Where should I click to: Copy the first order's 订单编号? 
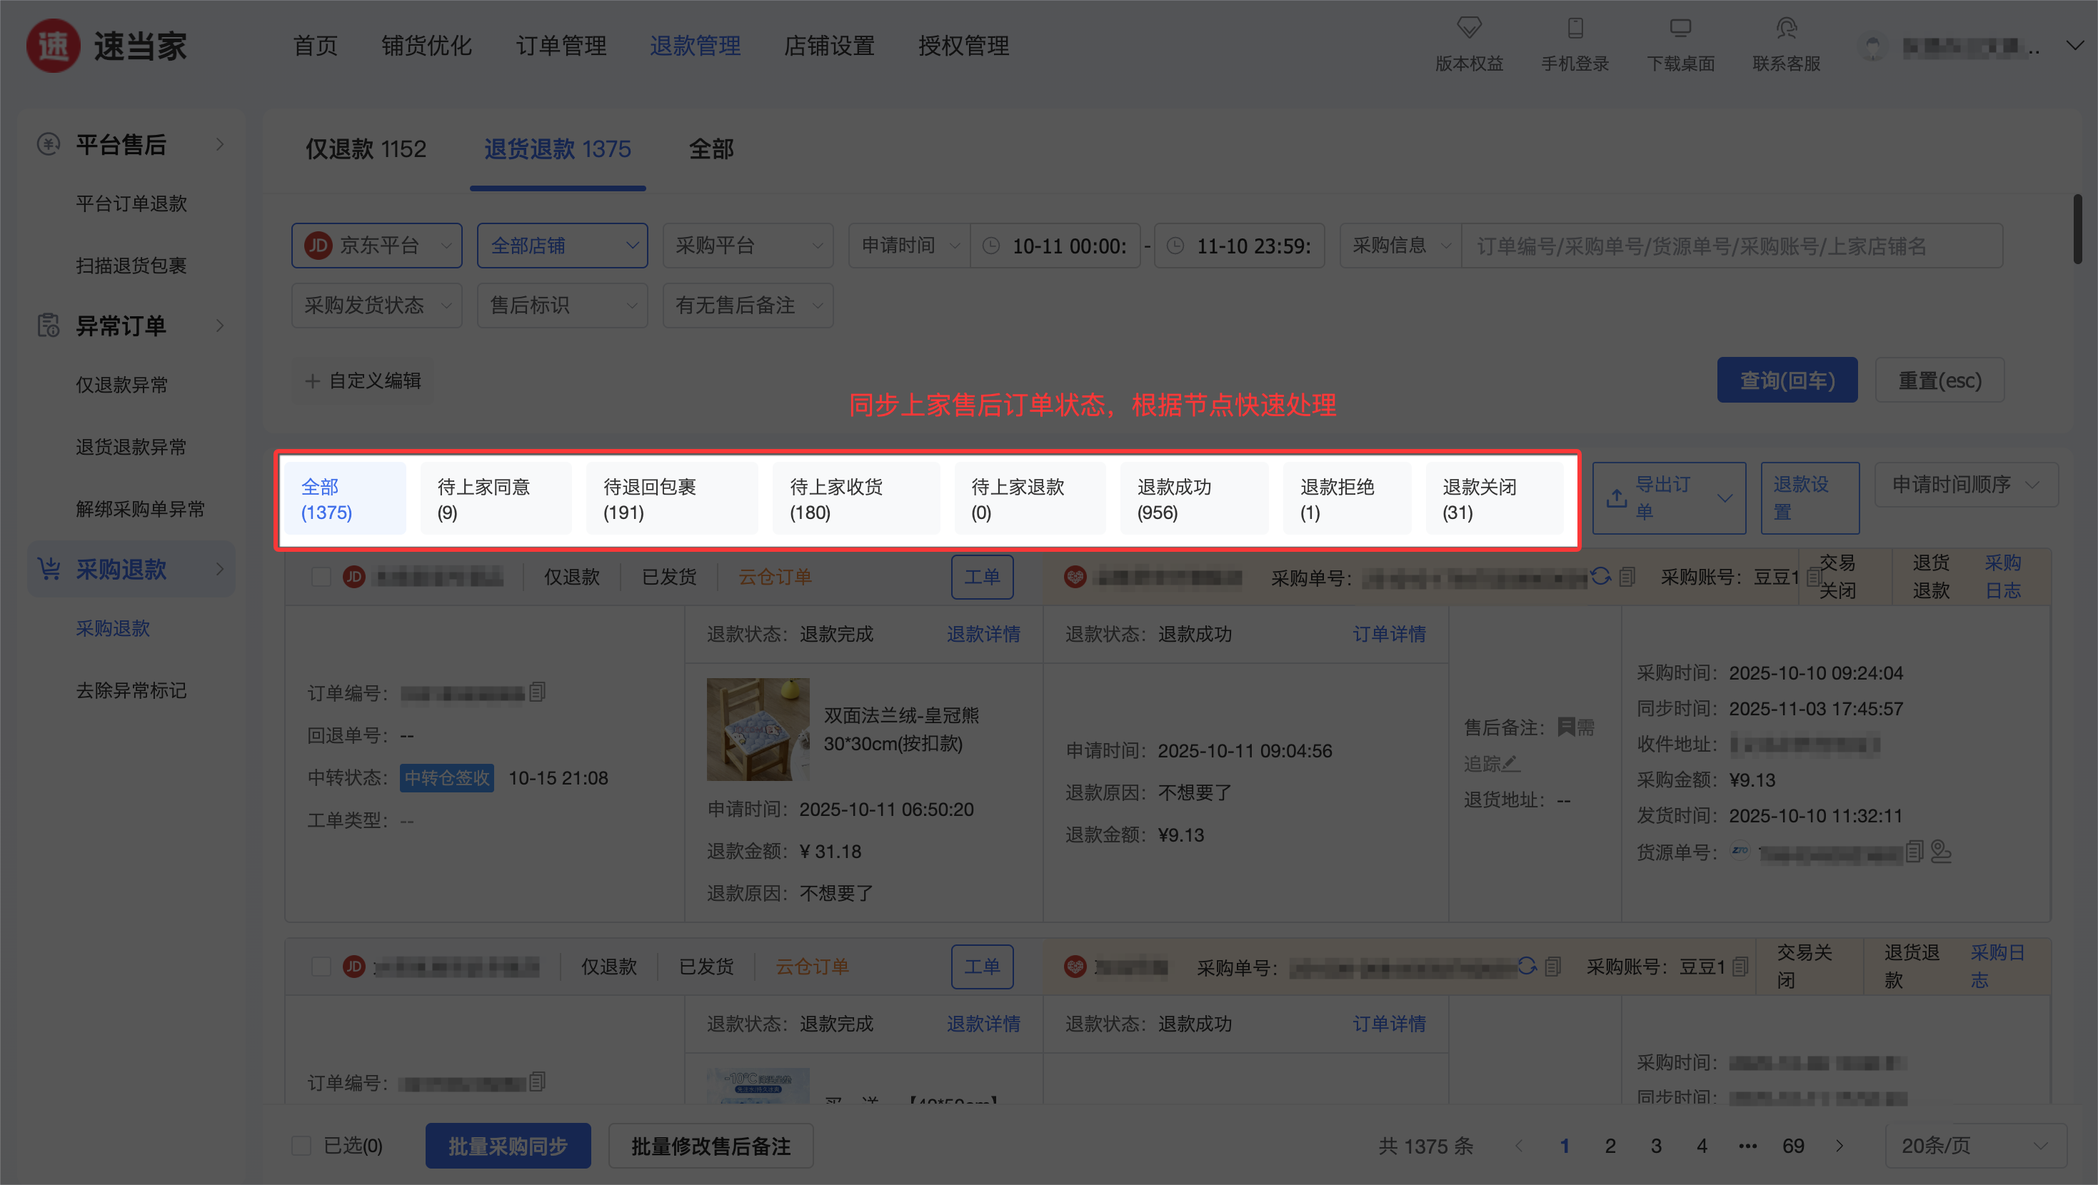point(538,692)
